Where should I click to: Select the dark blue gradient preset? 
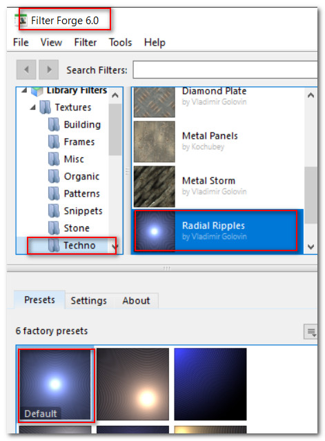(x=210, y=384)
